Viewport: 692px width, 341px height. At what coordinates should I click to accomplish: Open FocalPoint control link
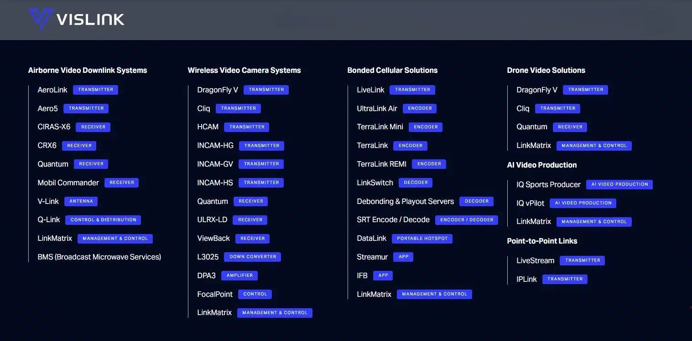pos(215,295)
